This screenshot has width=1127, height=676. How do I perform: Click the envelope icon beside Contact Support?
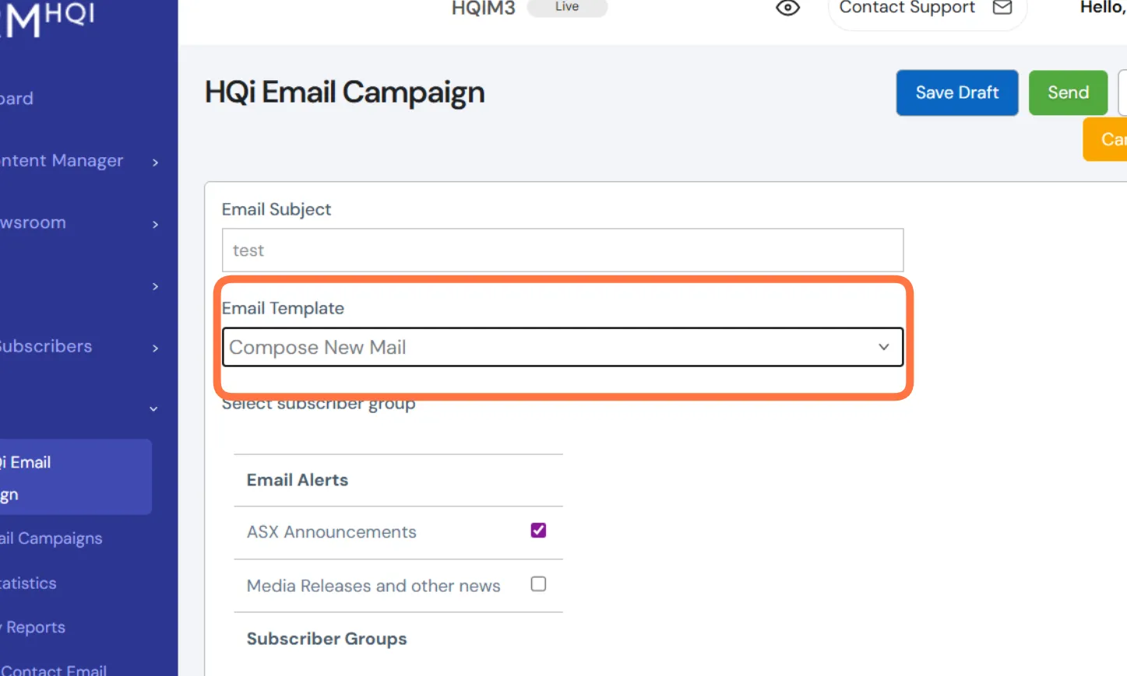tap(1002, 8)
